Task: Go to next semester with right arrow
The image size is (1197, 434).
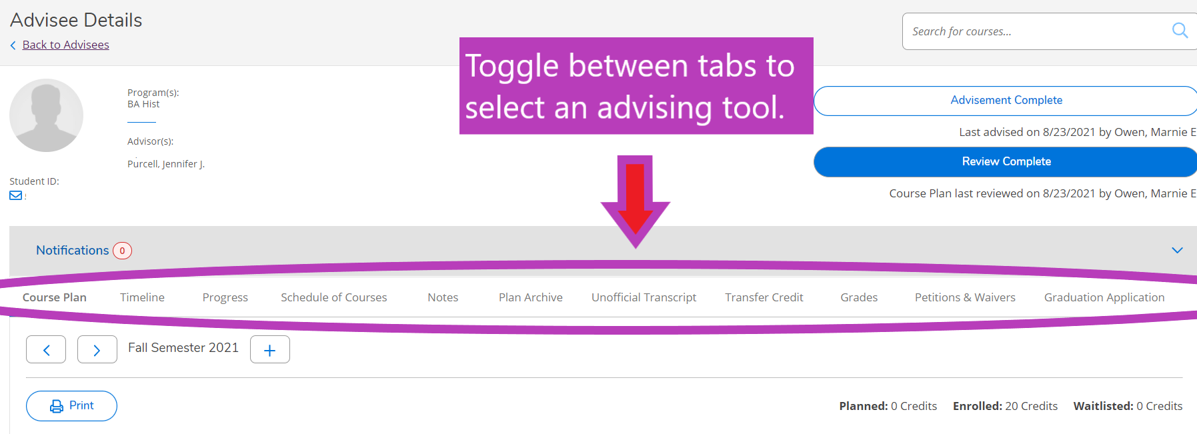Action: pos(97,349)
